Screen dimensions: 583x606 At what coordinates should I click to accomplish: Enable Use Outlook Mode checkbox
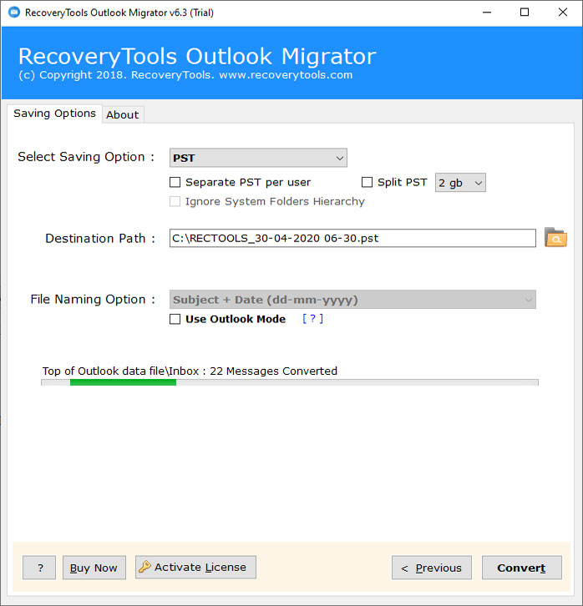point(175,319)
